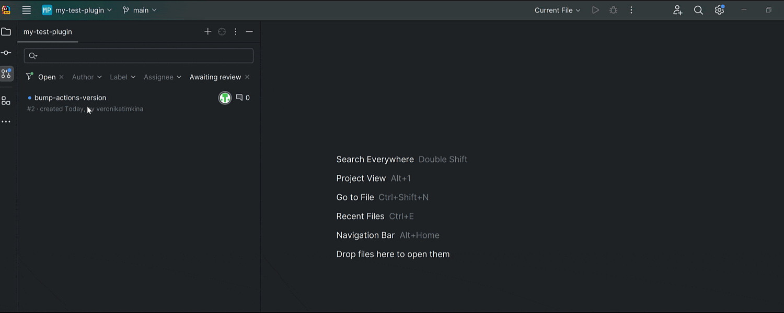Image resolution: width=784 pixels, height=313 pixels.
Task: Open the Project tool window folder icon
Action: [x=6, y=31]
